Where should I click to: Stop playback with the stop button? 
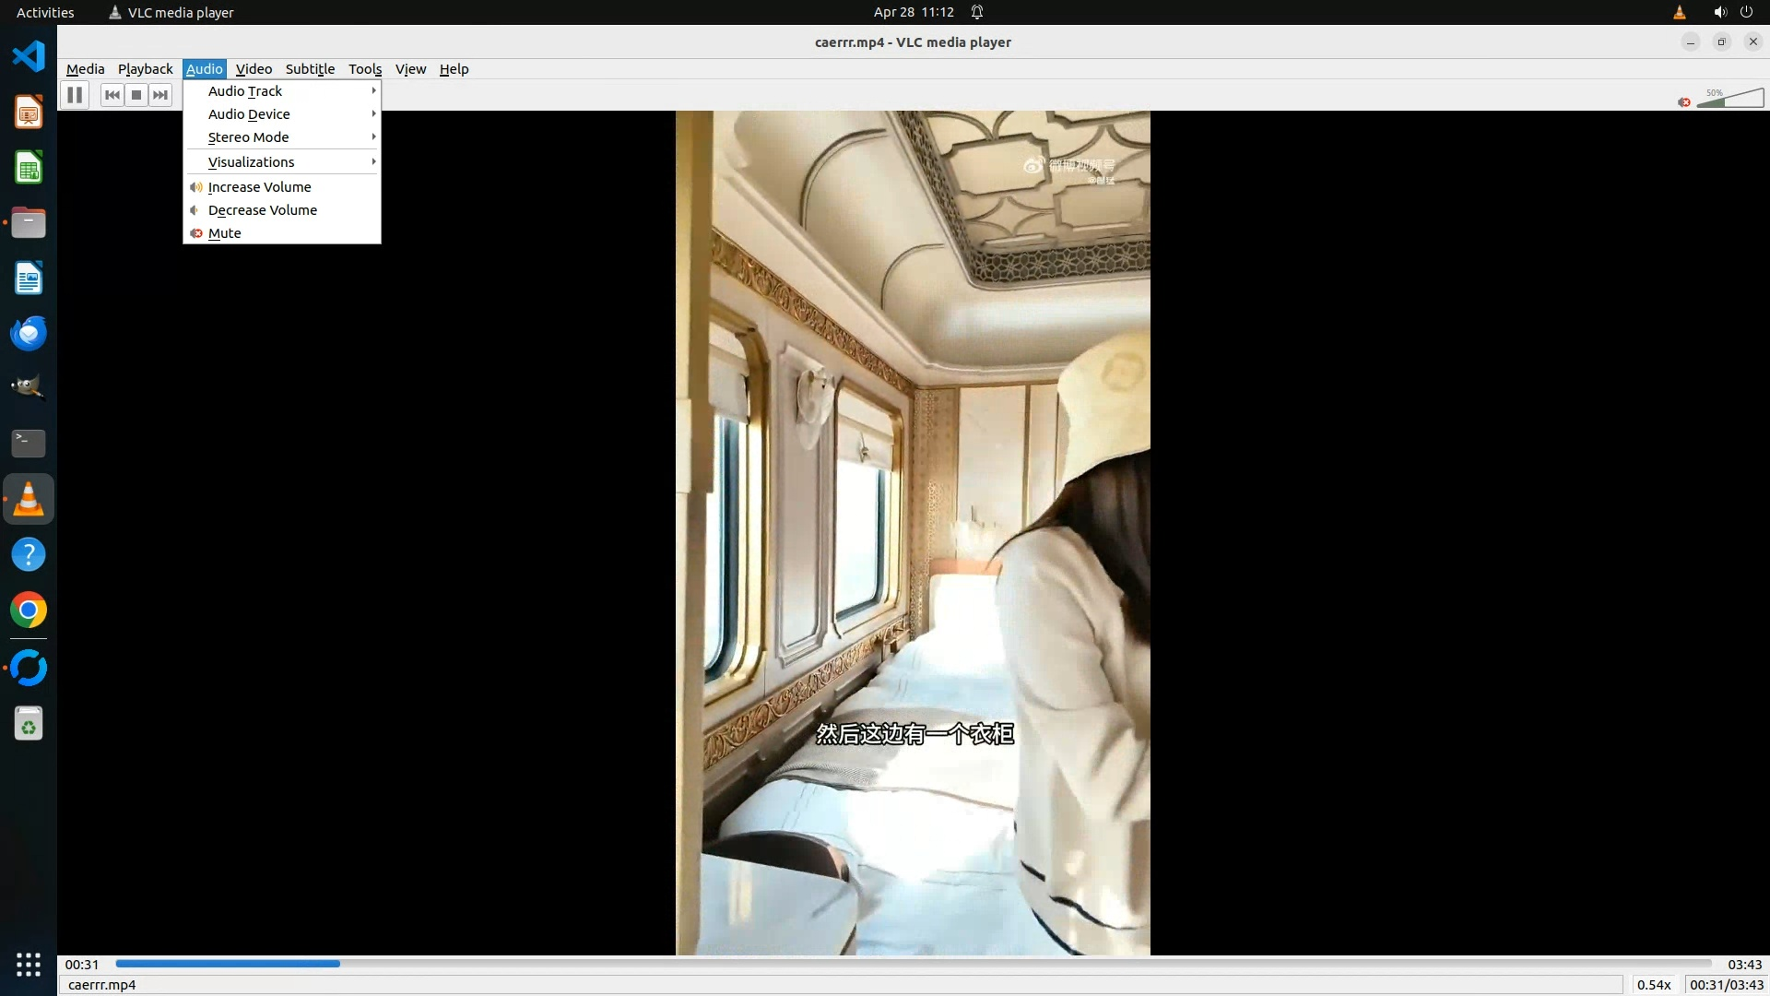click(136, 95)
